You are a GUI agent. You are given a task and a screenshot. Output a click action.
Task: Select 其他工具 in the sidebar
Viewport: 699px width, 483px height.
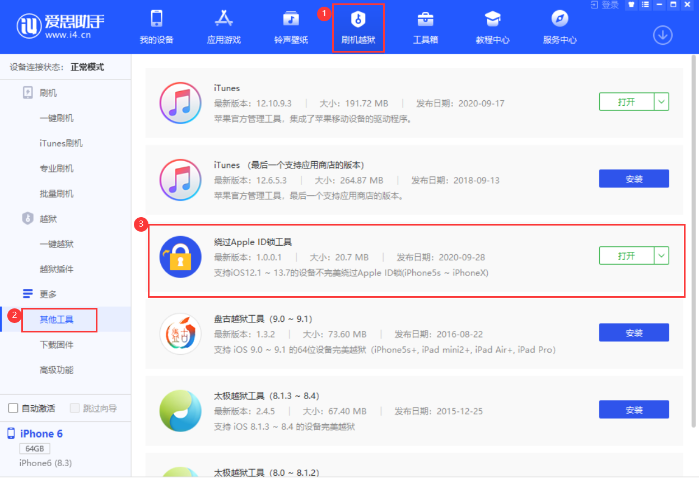tap(56, 320)
